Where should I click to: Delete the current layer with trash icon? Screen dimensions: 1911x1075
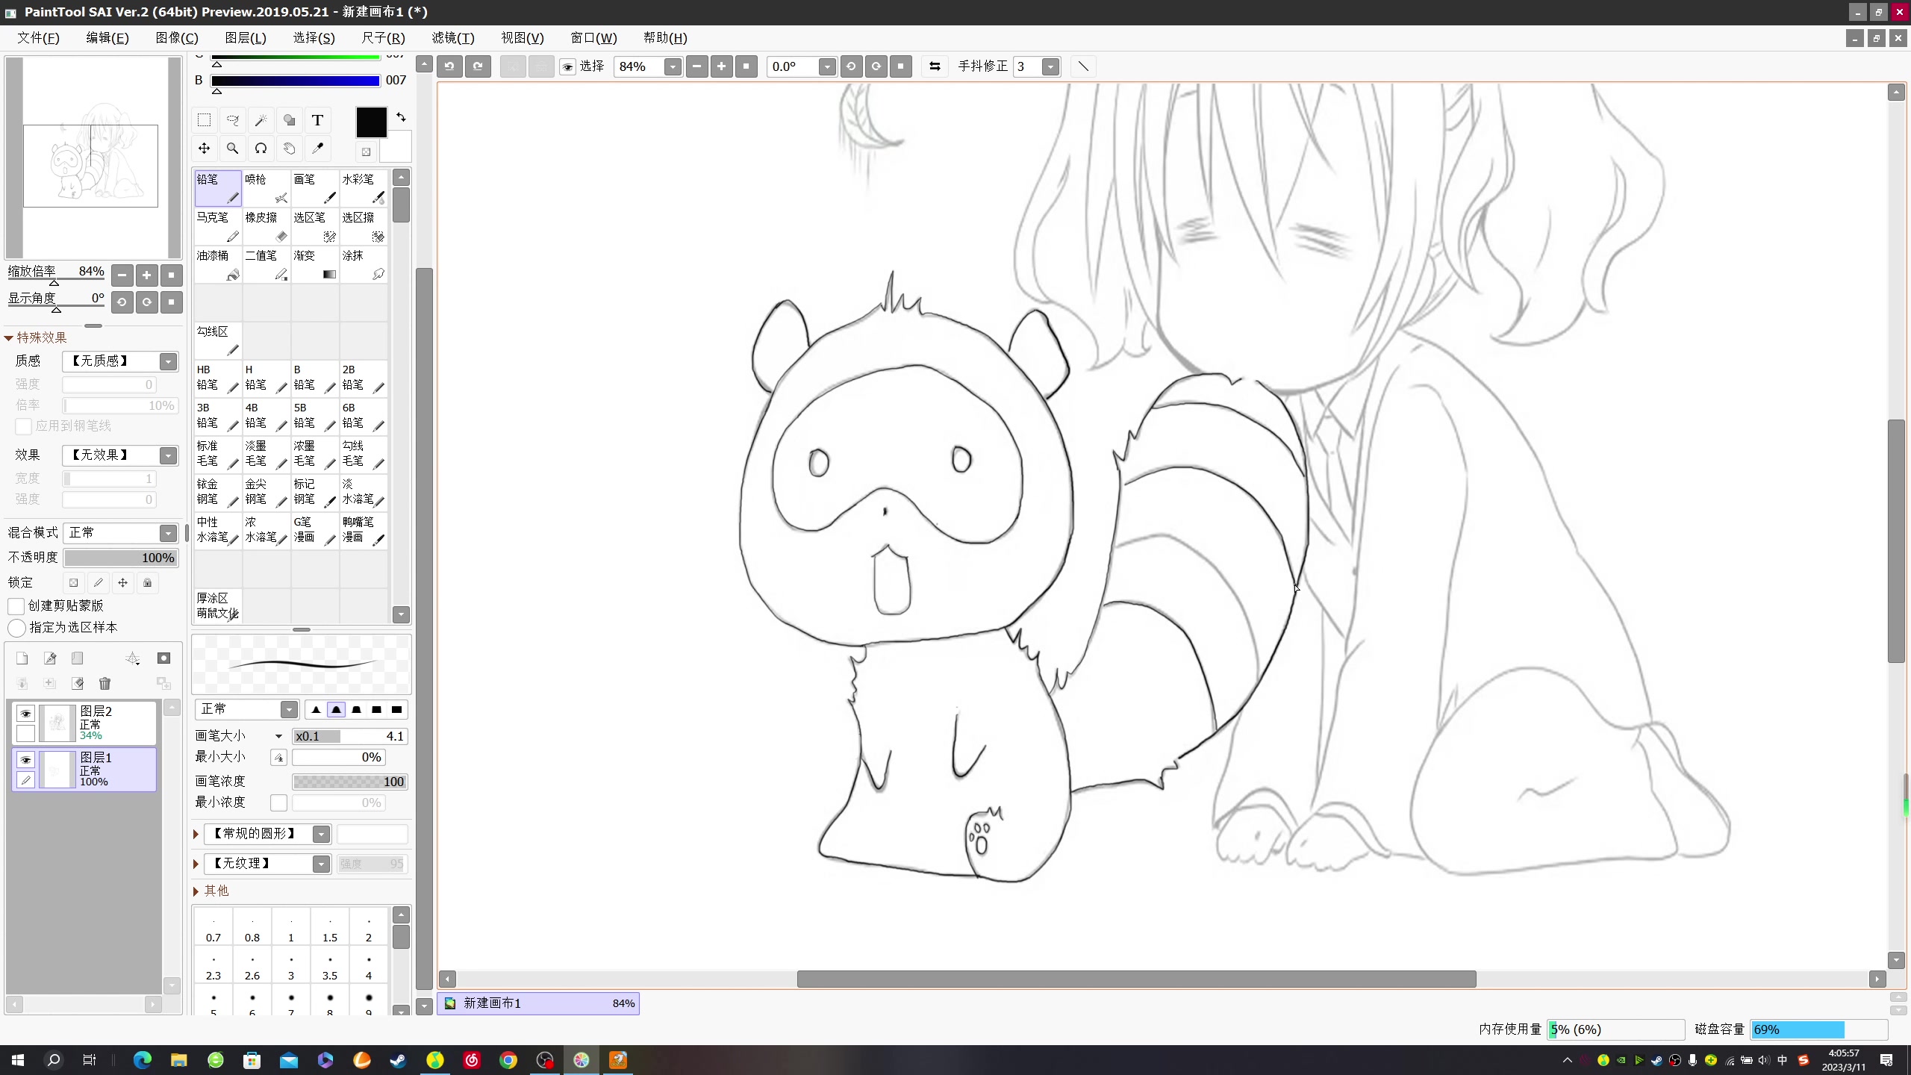coord(105,683)
